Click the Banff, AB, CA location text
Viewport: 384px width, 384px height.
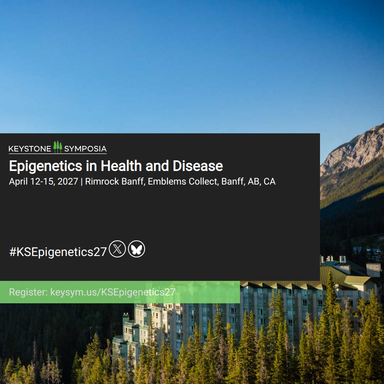(x=248, y=181)
